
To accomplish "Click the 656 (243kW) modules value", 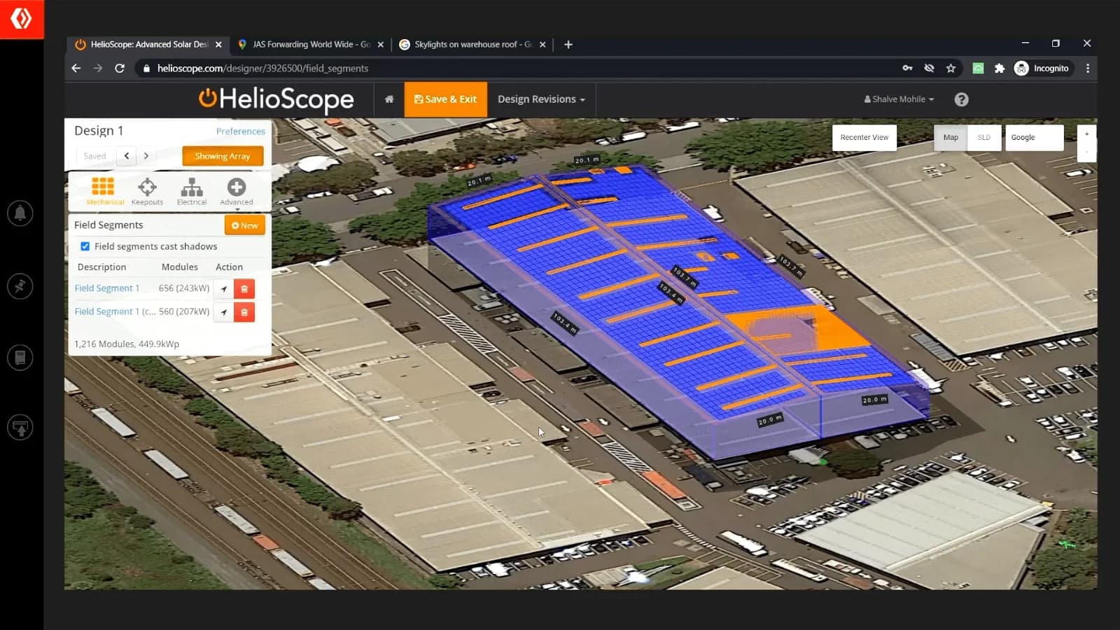I will click(184, 288).
